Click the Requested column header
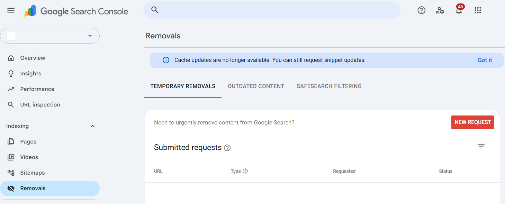This screenshot has height=204, width=505. pyautogui.click(x=344, y=171)
